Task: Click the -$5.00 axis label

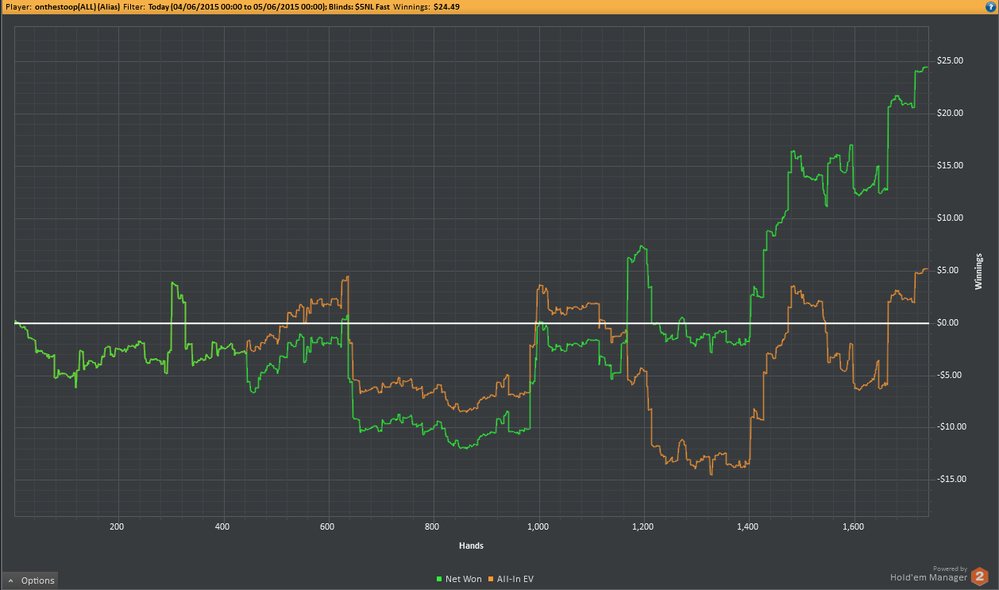Action: (950, 376)
